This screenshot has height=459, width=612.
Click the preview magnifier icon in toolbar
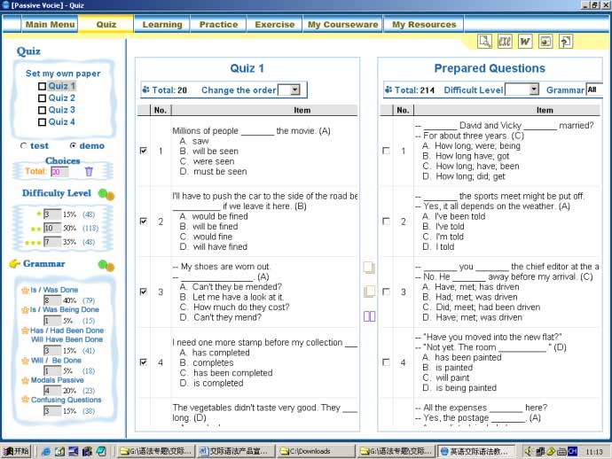[x=484, y=42]
